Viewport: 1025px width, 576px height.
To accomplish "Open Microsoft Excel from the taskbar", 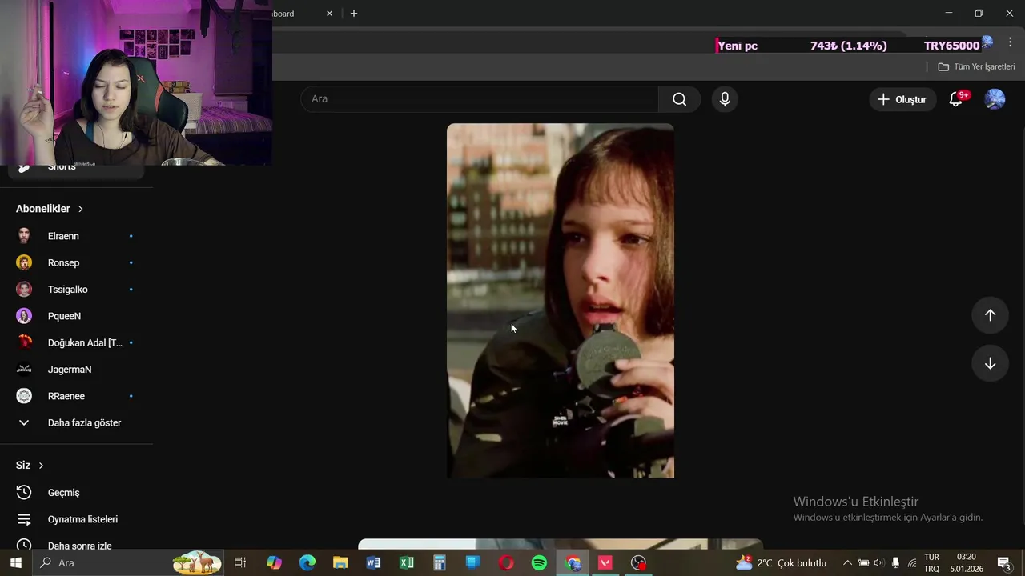I will (407, 563).
